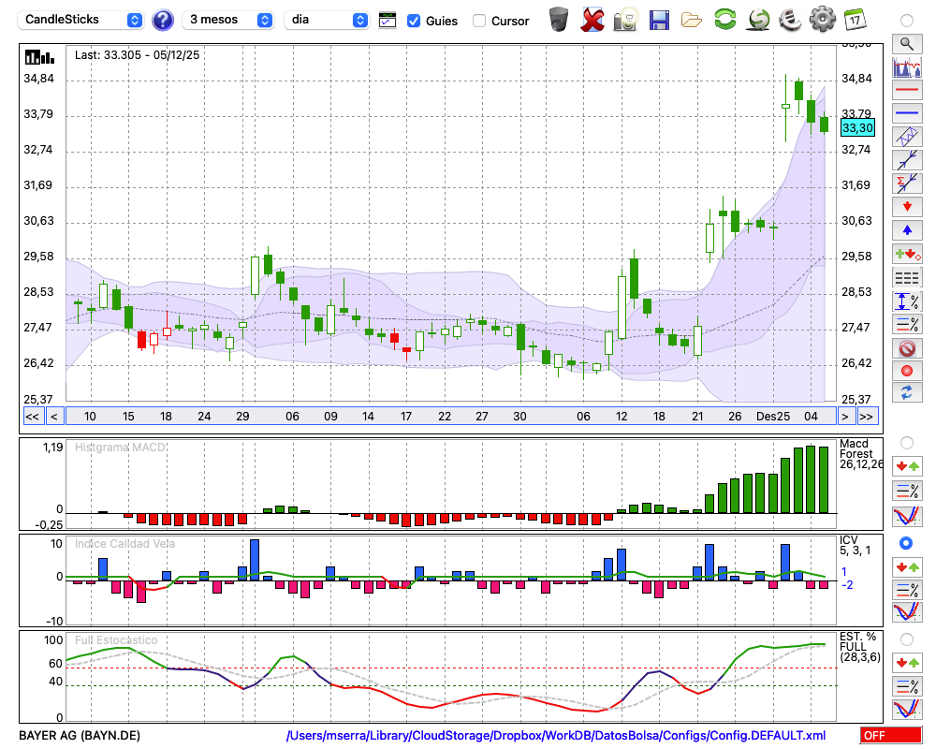Open the 3 mesos period dropdown

point(229,20)
